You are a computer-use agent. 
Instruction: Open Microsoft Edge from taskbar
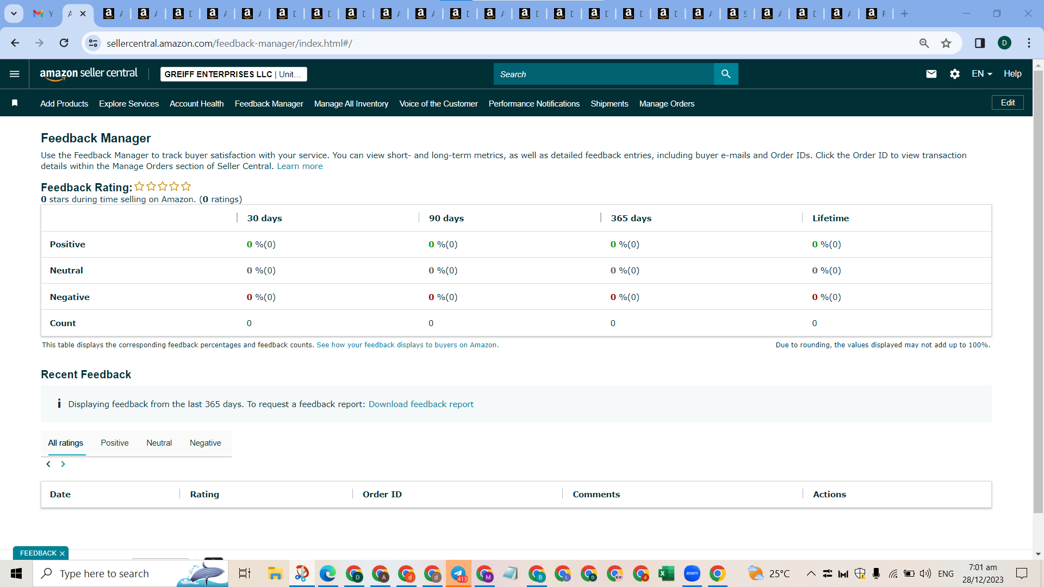pyautogui.click(x=328, y=573)
